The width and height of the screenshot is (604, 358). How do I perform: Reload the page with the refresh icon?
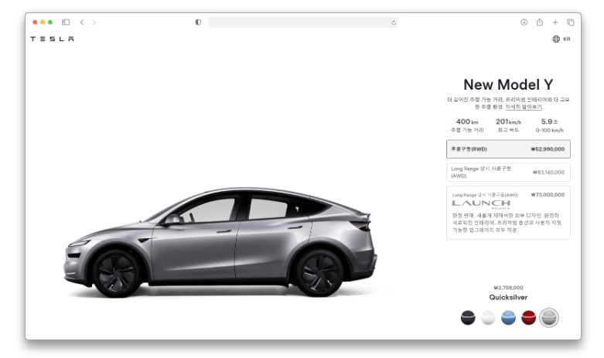pyautogui.click(x=394, y=22)
